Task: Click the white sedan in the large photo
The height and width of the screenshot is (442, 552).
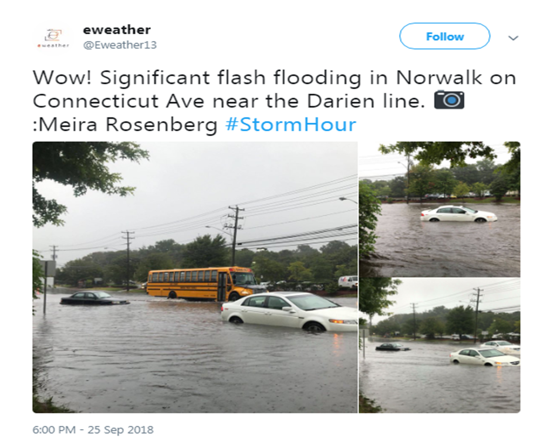Action: (290, 312)
